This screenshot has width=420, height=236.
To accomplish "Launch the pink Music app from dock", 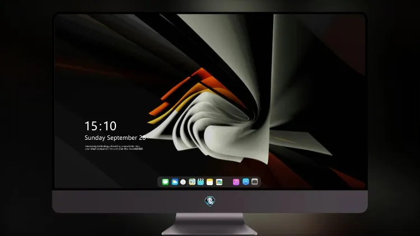I will (x=236, y=182).
